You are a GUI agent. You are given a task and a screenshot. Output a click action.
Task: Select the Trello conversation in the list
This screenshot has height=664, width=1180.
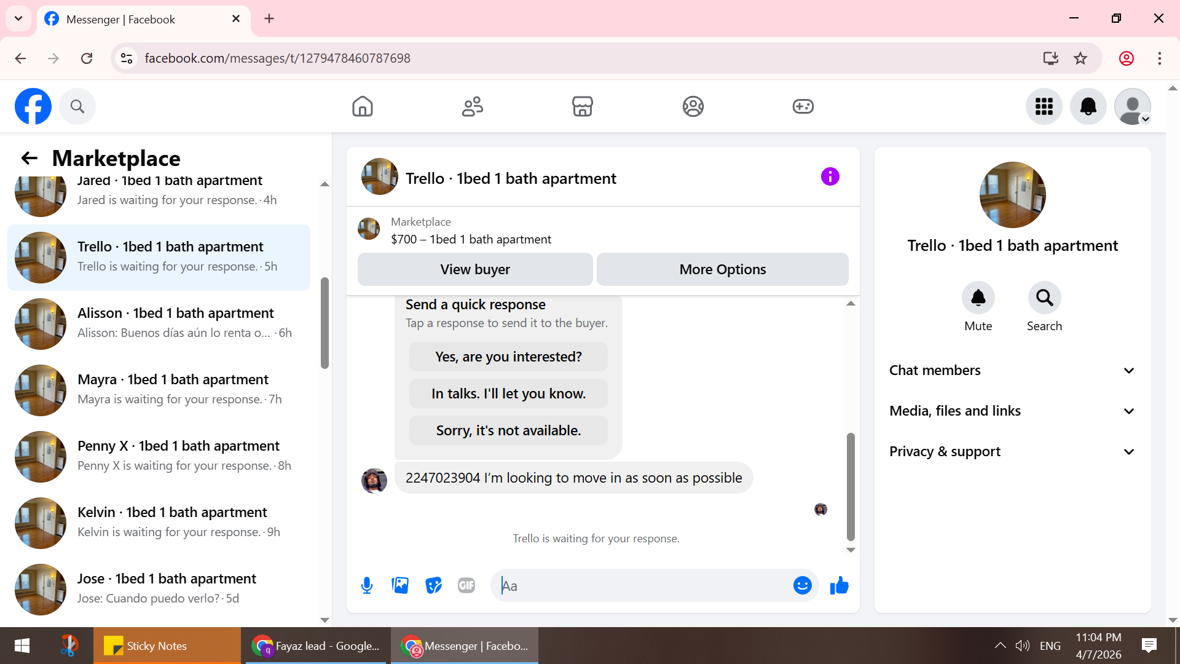159,258
